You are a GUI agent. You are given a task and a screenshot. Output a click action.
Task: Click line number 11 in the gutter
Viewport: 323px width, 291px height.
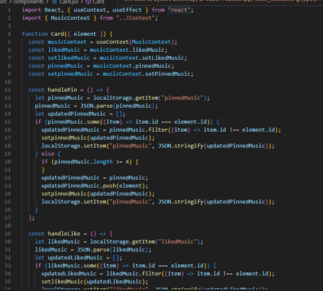[8, 90]
